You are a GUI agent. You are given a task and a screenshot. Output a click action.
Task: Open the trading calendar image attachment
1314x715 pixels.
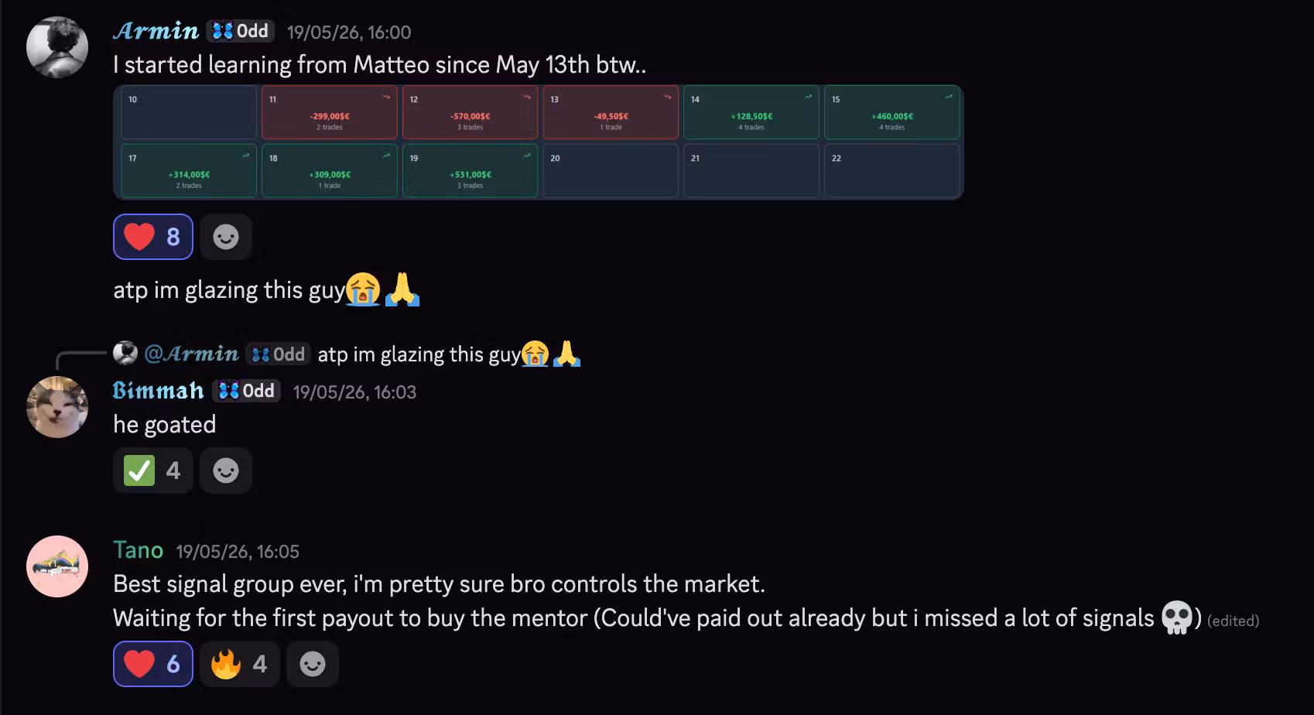(539, 143)
